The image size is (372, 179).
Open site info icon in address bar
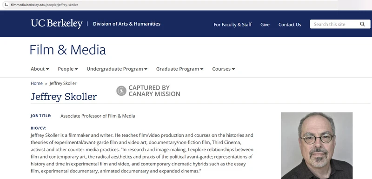pos(6,5)
